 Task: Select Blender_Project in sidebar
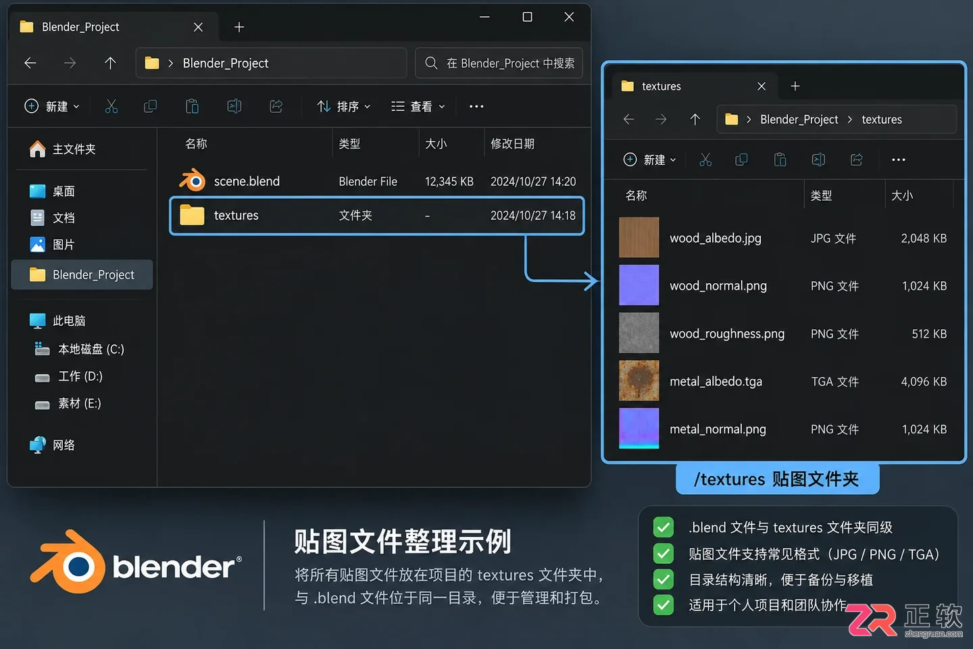pyautogui.click(x=82, y=274)
